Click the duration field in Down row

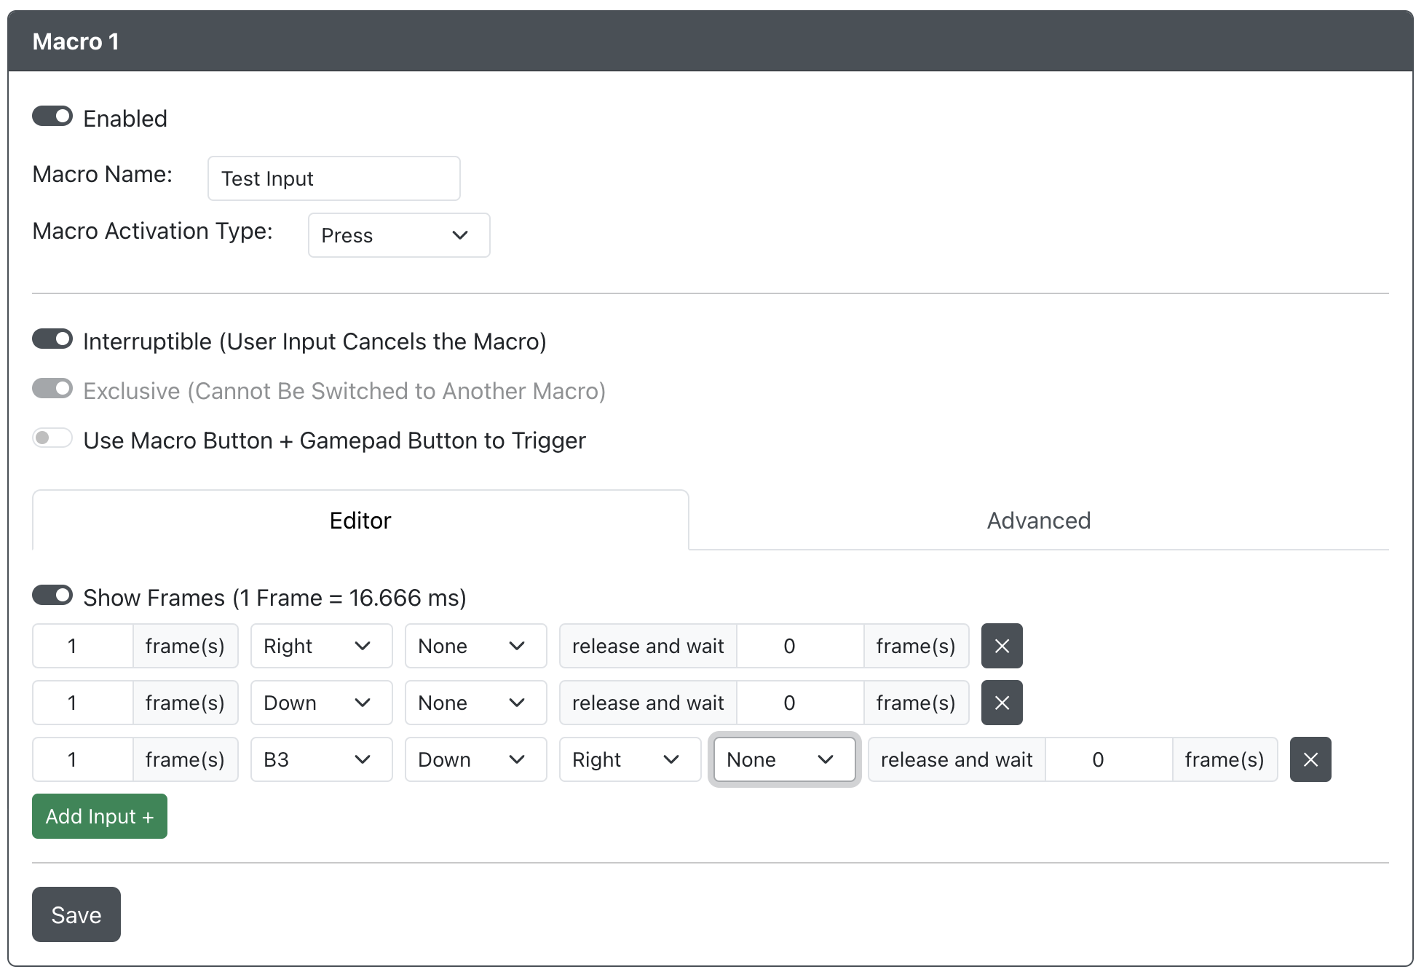[82, 703]
